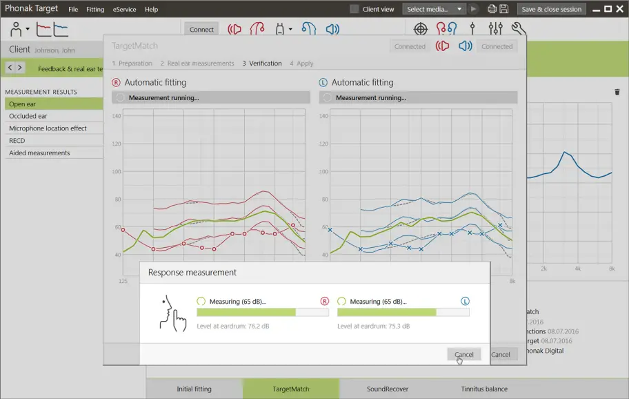629x399 pixels.
Task: Click the red hearing aid toolbar icon
Action: coord(257,29)
